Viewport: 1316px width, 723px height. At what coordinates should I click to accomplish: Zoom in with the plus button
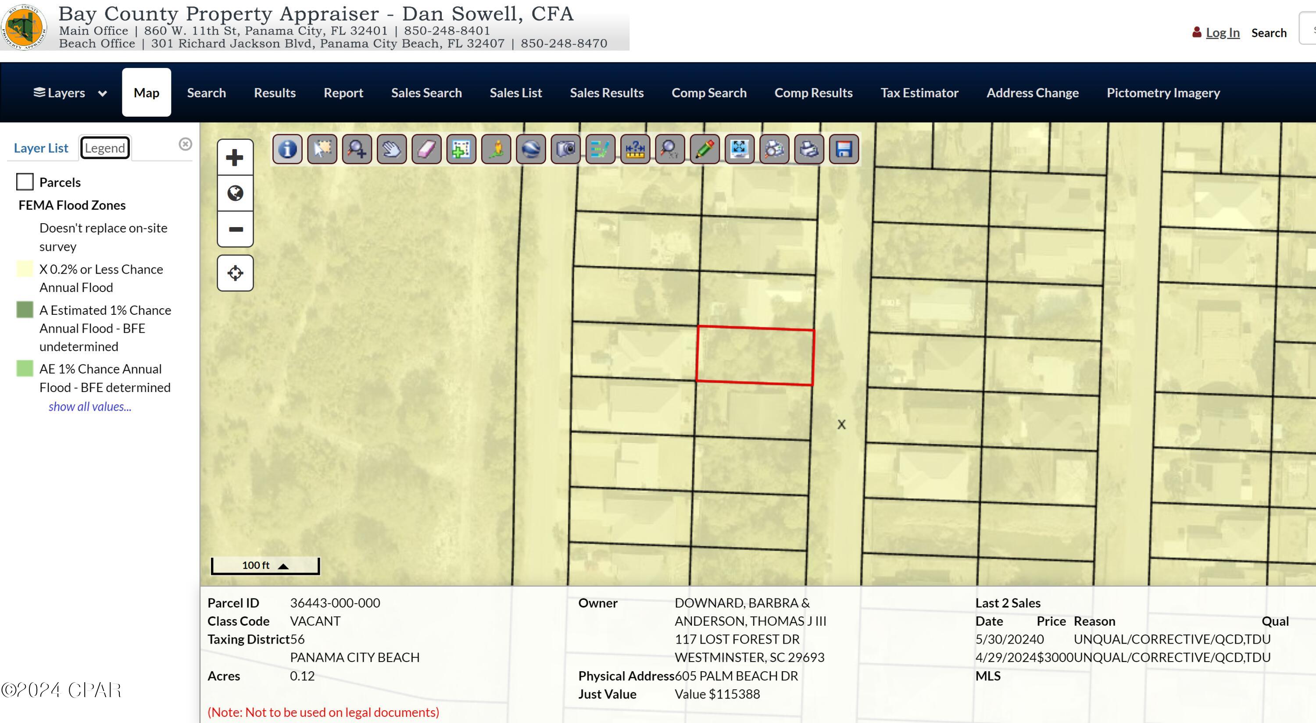point(235,157)
